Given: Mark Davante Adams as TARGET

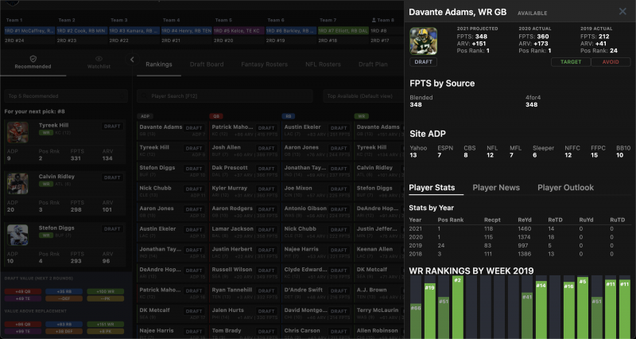Looking at the screenshot, I should click(571, 62).
